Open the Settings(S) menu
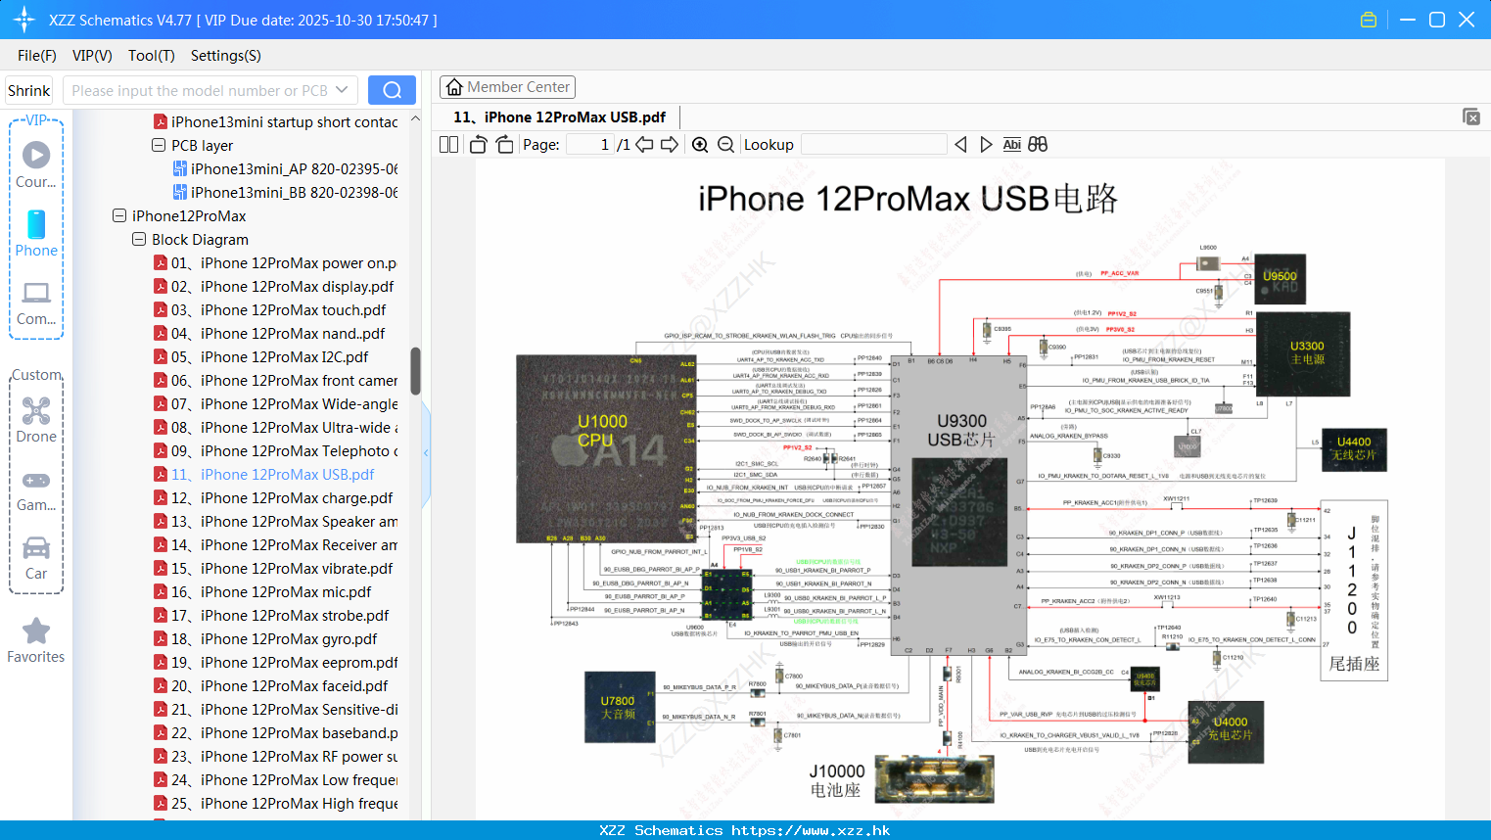The width and height of the screenshot is (1491, 840). tap(226, 56)
